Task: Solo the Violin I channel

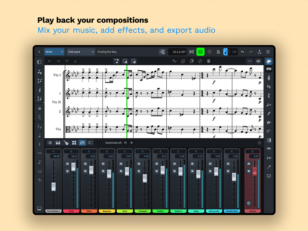Action: coord(157,170)
